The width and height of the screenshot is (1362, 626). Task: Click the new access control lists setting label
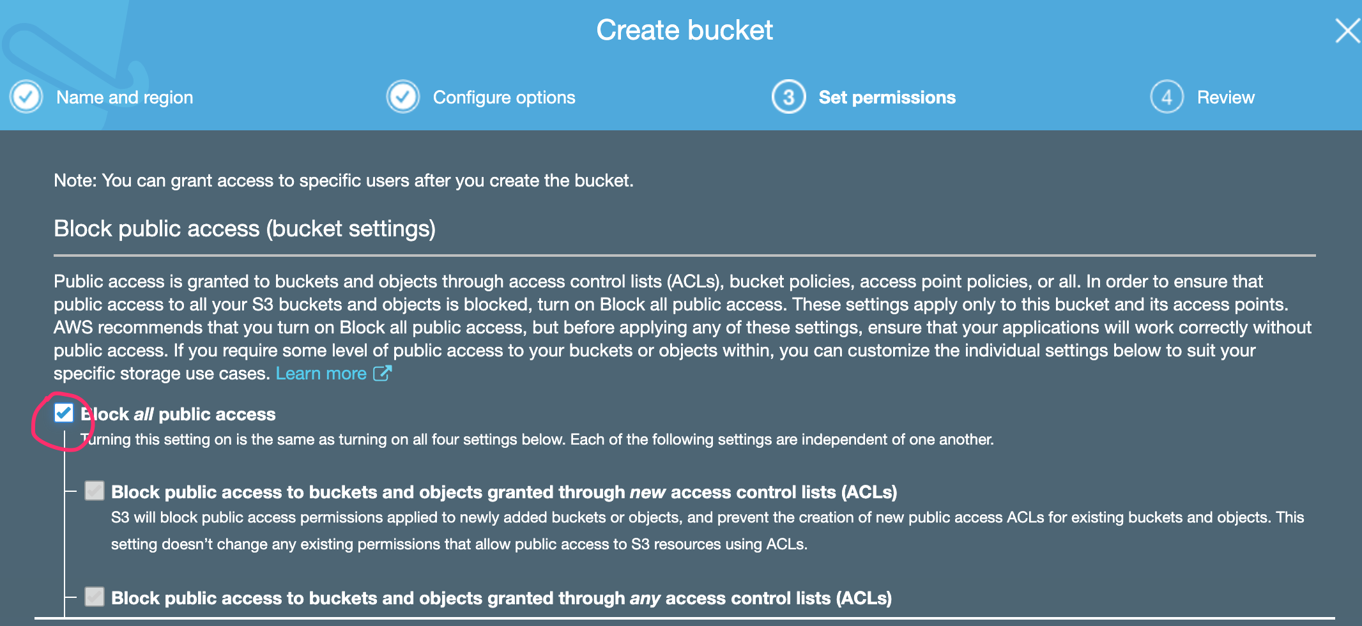(x=503, y=492)
